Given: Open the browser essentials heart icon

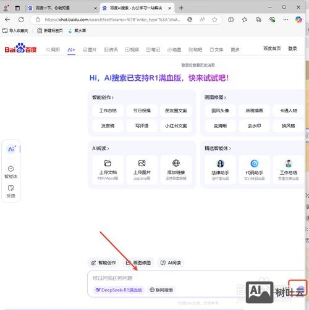Looking at the screenshot, I should tap(272, 20).
